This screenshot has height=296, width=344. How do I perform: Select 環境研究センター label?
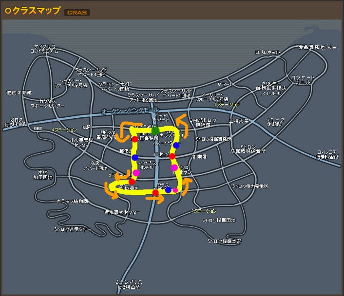pyautogui.click(x=122, y=212)
